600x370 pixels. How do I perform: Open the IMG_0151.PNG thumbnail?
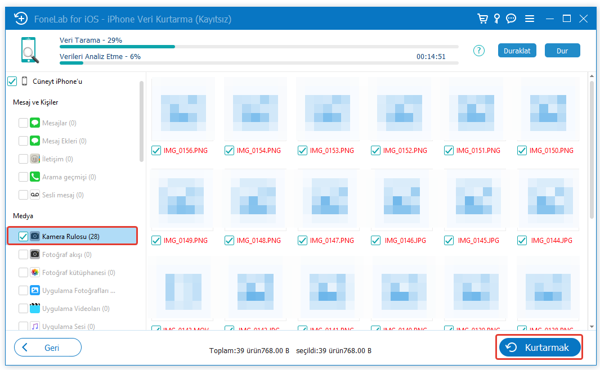pyautogui.click(x=473, y=109)
